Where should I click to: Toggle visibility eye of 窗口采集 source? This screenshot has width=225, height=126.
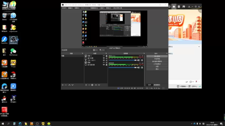pos(104,58)
